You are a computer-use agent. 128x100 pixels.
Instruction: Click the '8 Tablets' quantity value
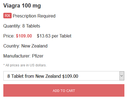click(31, 26)
